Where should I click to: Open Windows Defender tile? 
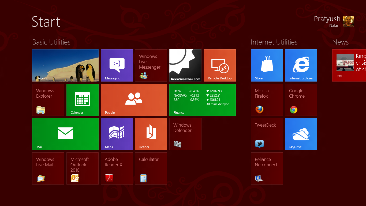[185, 134]
